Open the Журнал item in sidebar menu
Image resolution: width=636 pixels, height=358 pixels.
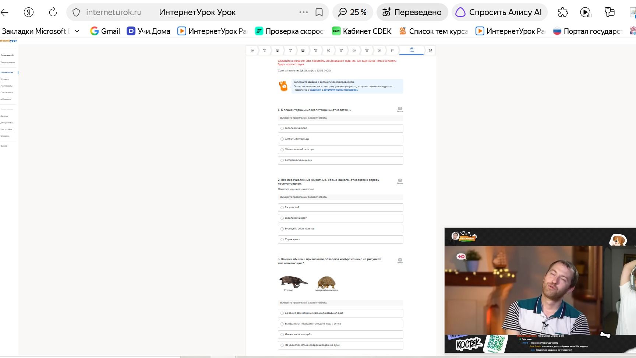(5, 79)
